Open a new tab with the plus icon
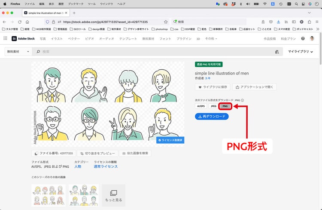322x210 pixels. (x=74, y=13)
